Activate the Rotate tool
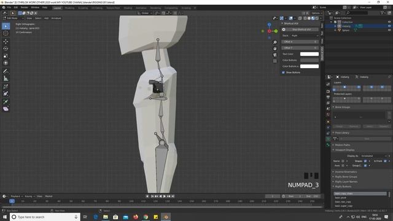This screenshot has height=221, width=393. [6, 48]
